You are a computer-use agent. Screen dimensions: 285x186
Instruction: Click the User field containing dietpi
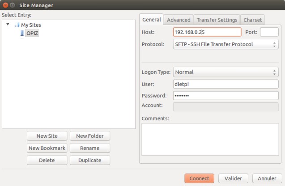coord(225,84)
